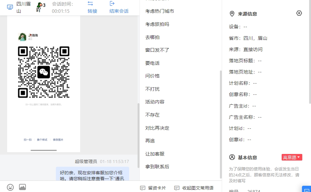Click 保存图片 link under QR code

point(58,140)
